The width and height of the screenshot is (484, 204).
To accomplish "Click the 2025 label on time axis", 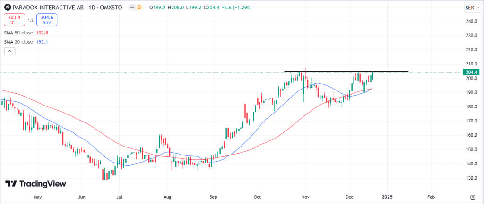I will click(387, 196).
